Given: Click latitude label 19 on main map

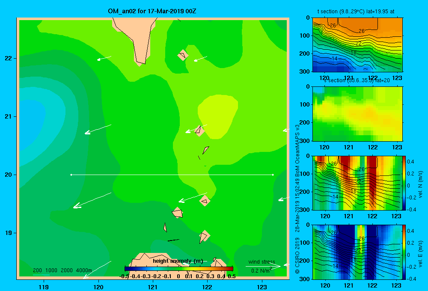Looking at the screenshot, I should click(9, 233).
